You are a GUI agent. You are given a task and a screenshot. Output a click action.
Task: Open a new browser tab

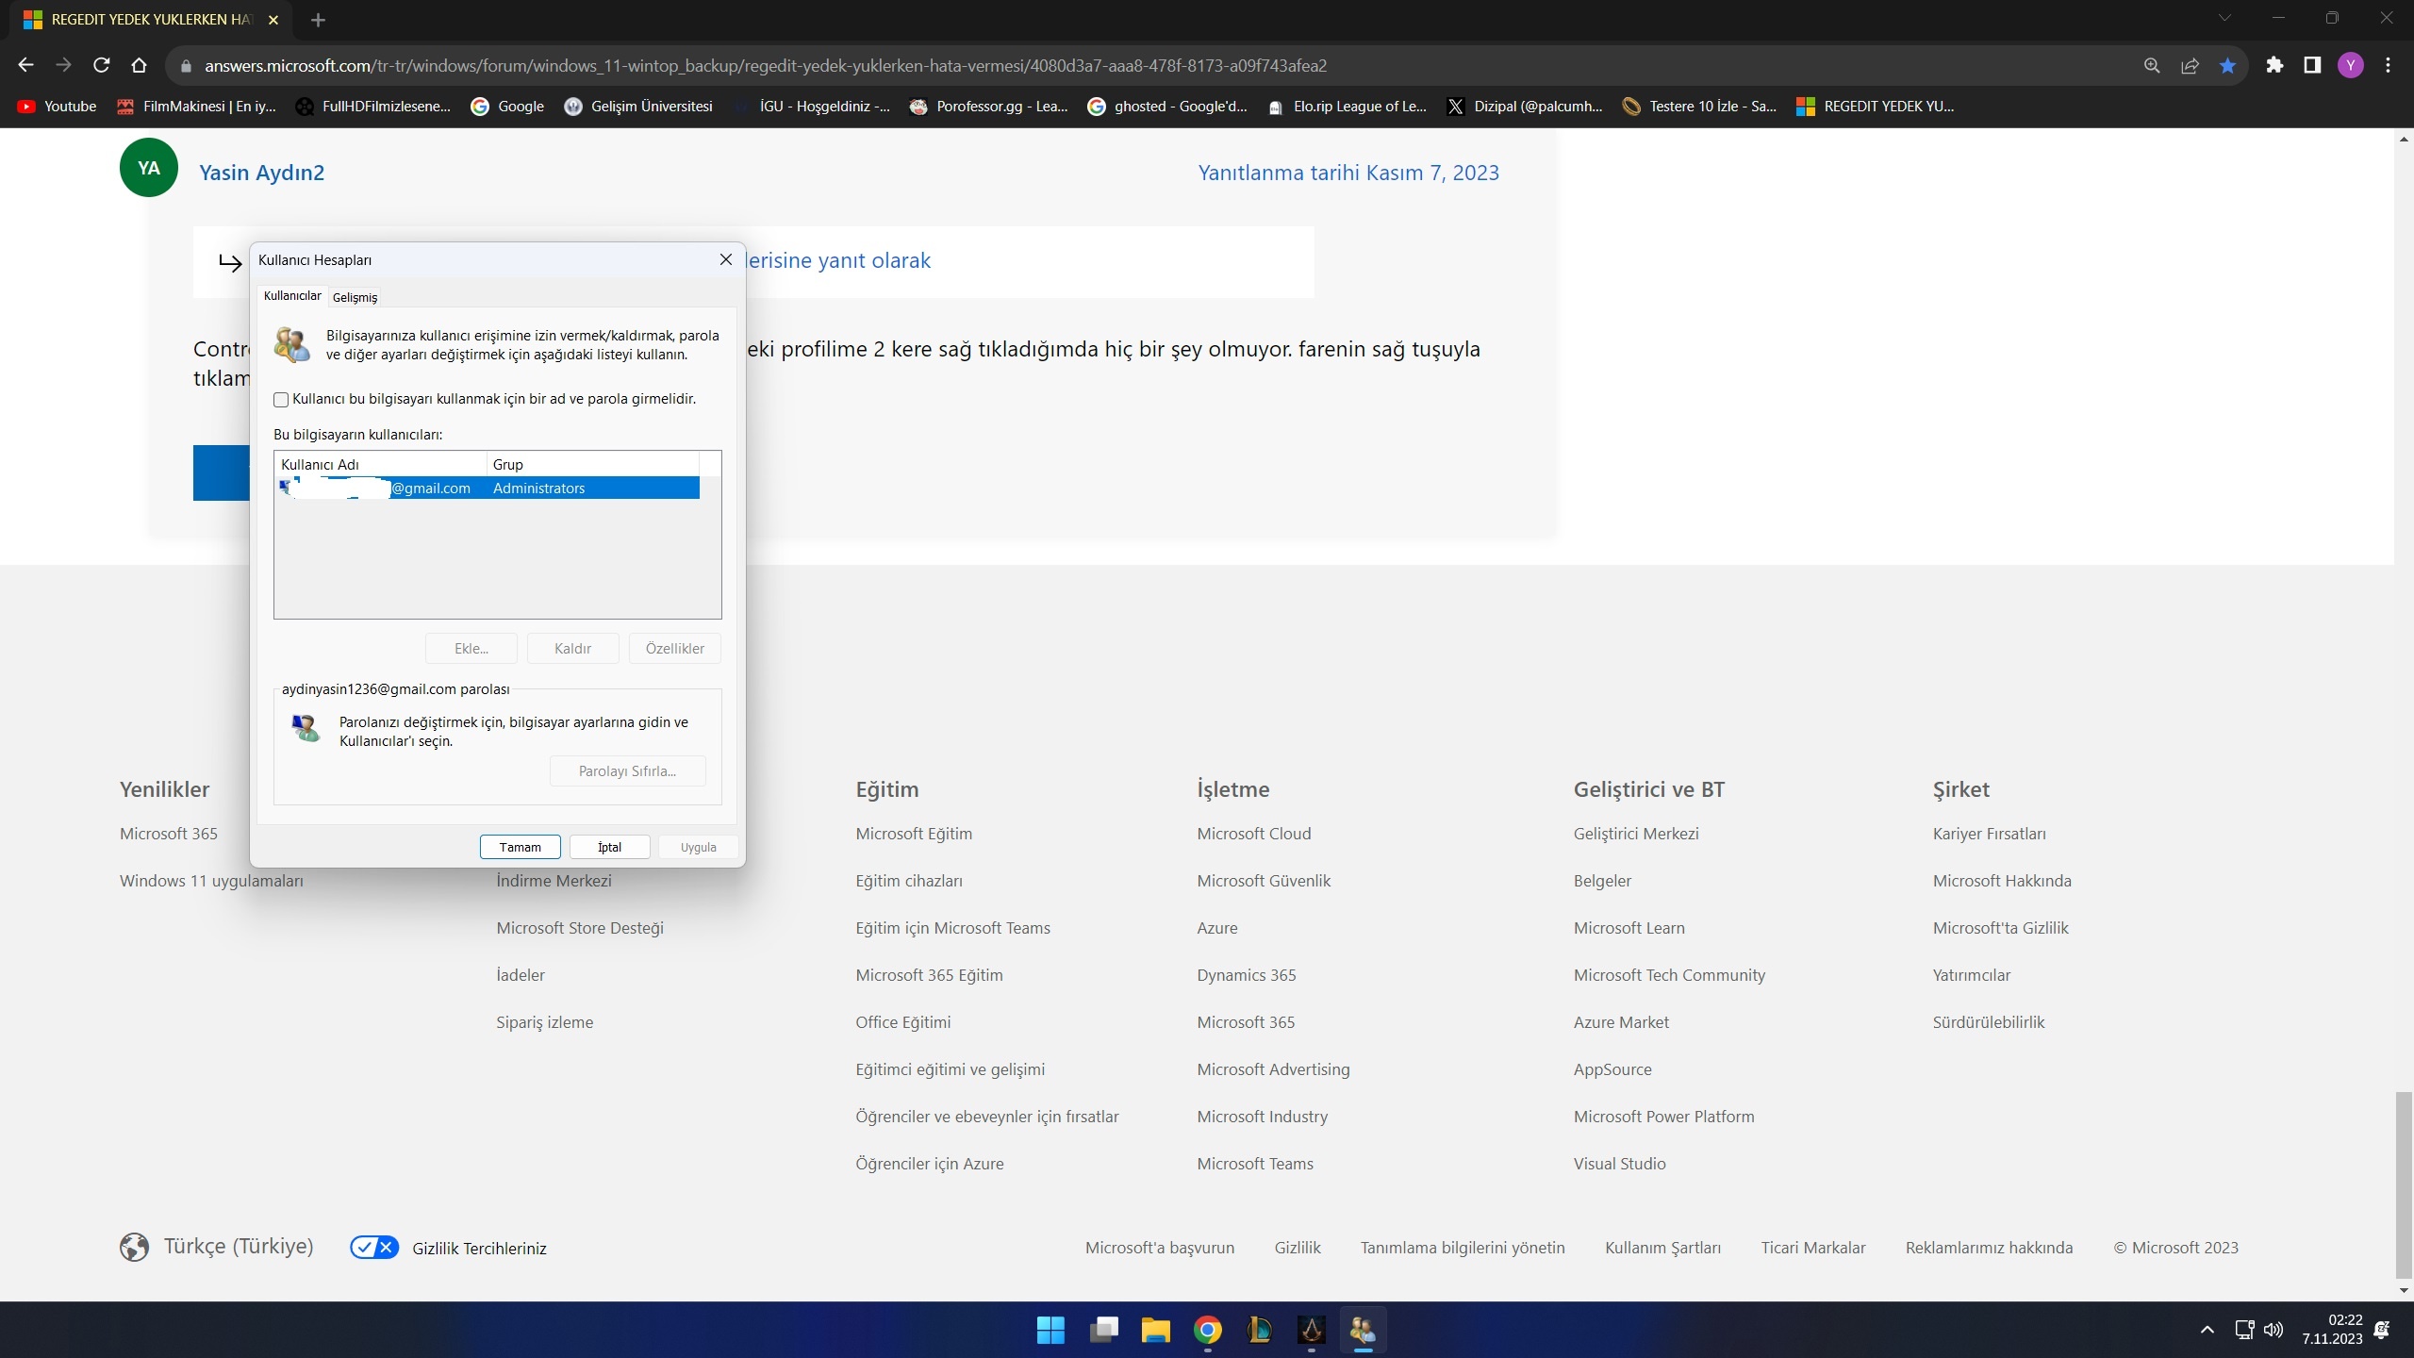point(318,20)
